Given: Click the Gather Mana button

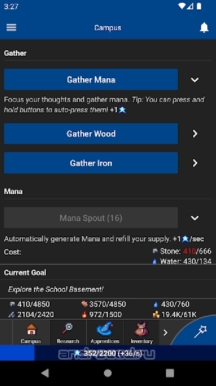Looking at the screenshot, I should click(91, 80).
